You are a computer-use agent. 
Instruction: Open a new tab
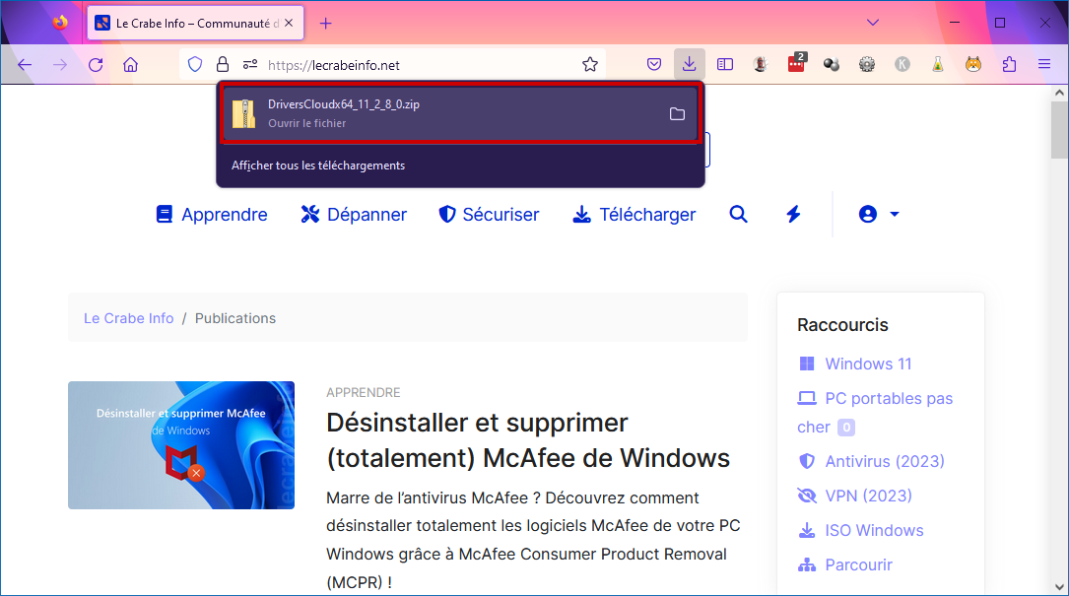tap(326, 24)
